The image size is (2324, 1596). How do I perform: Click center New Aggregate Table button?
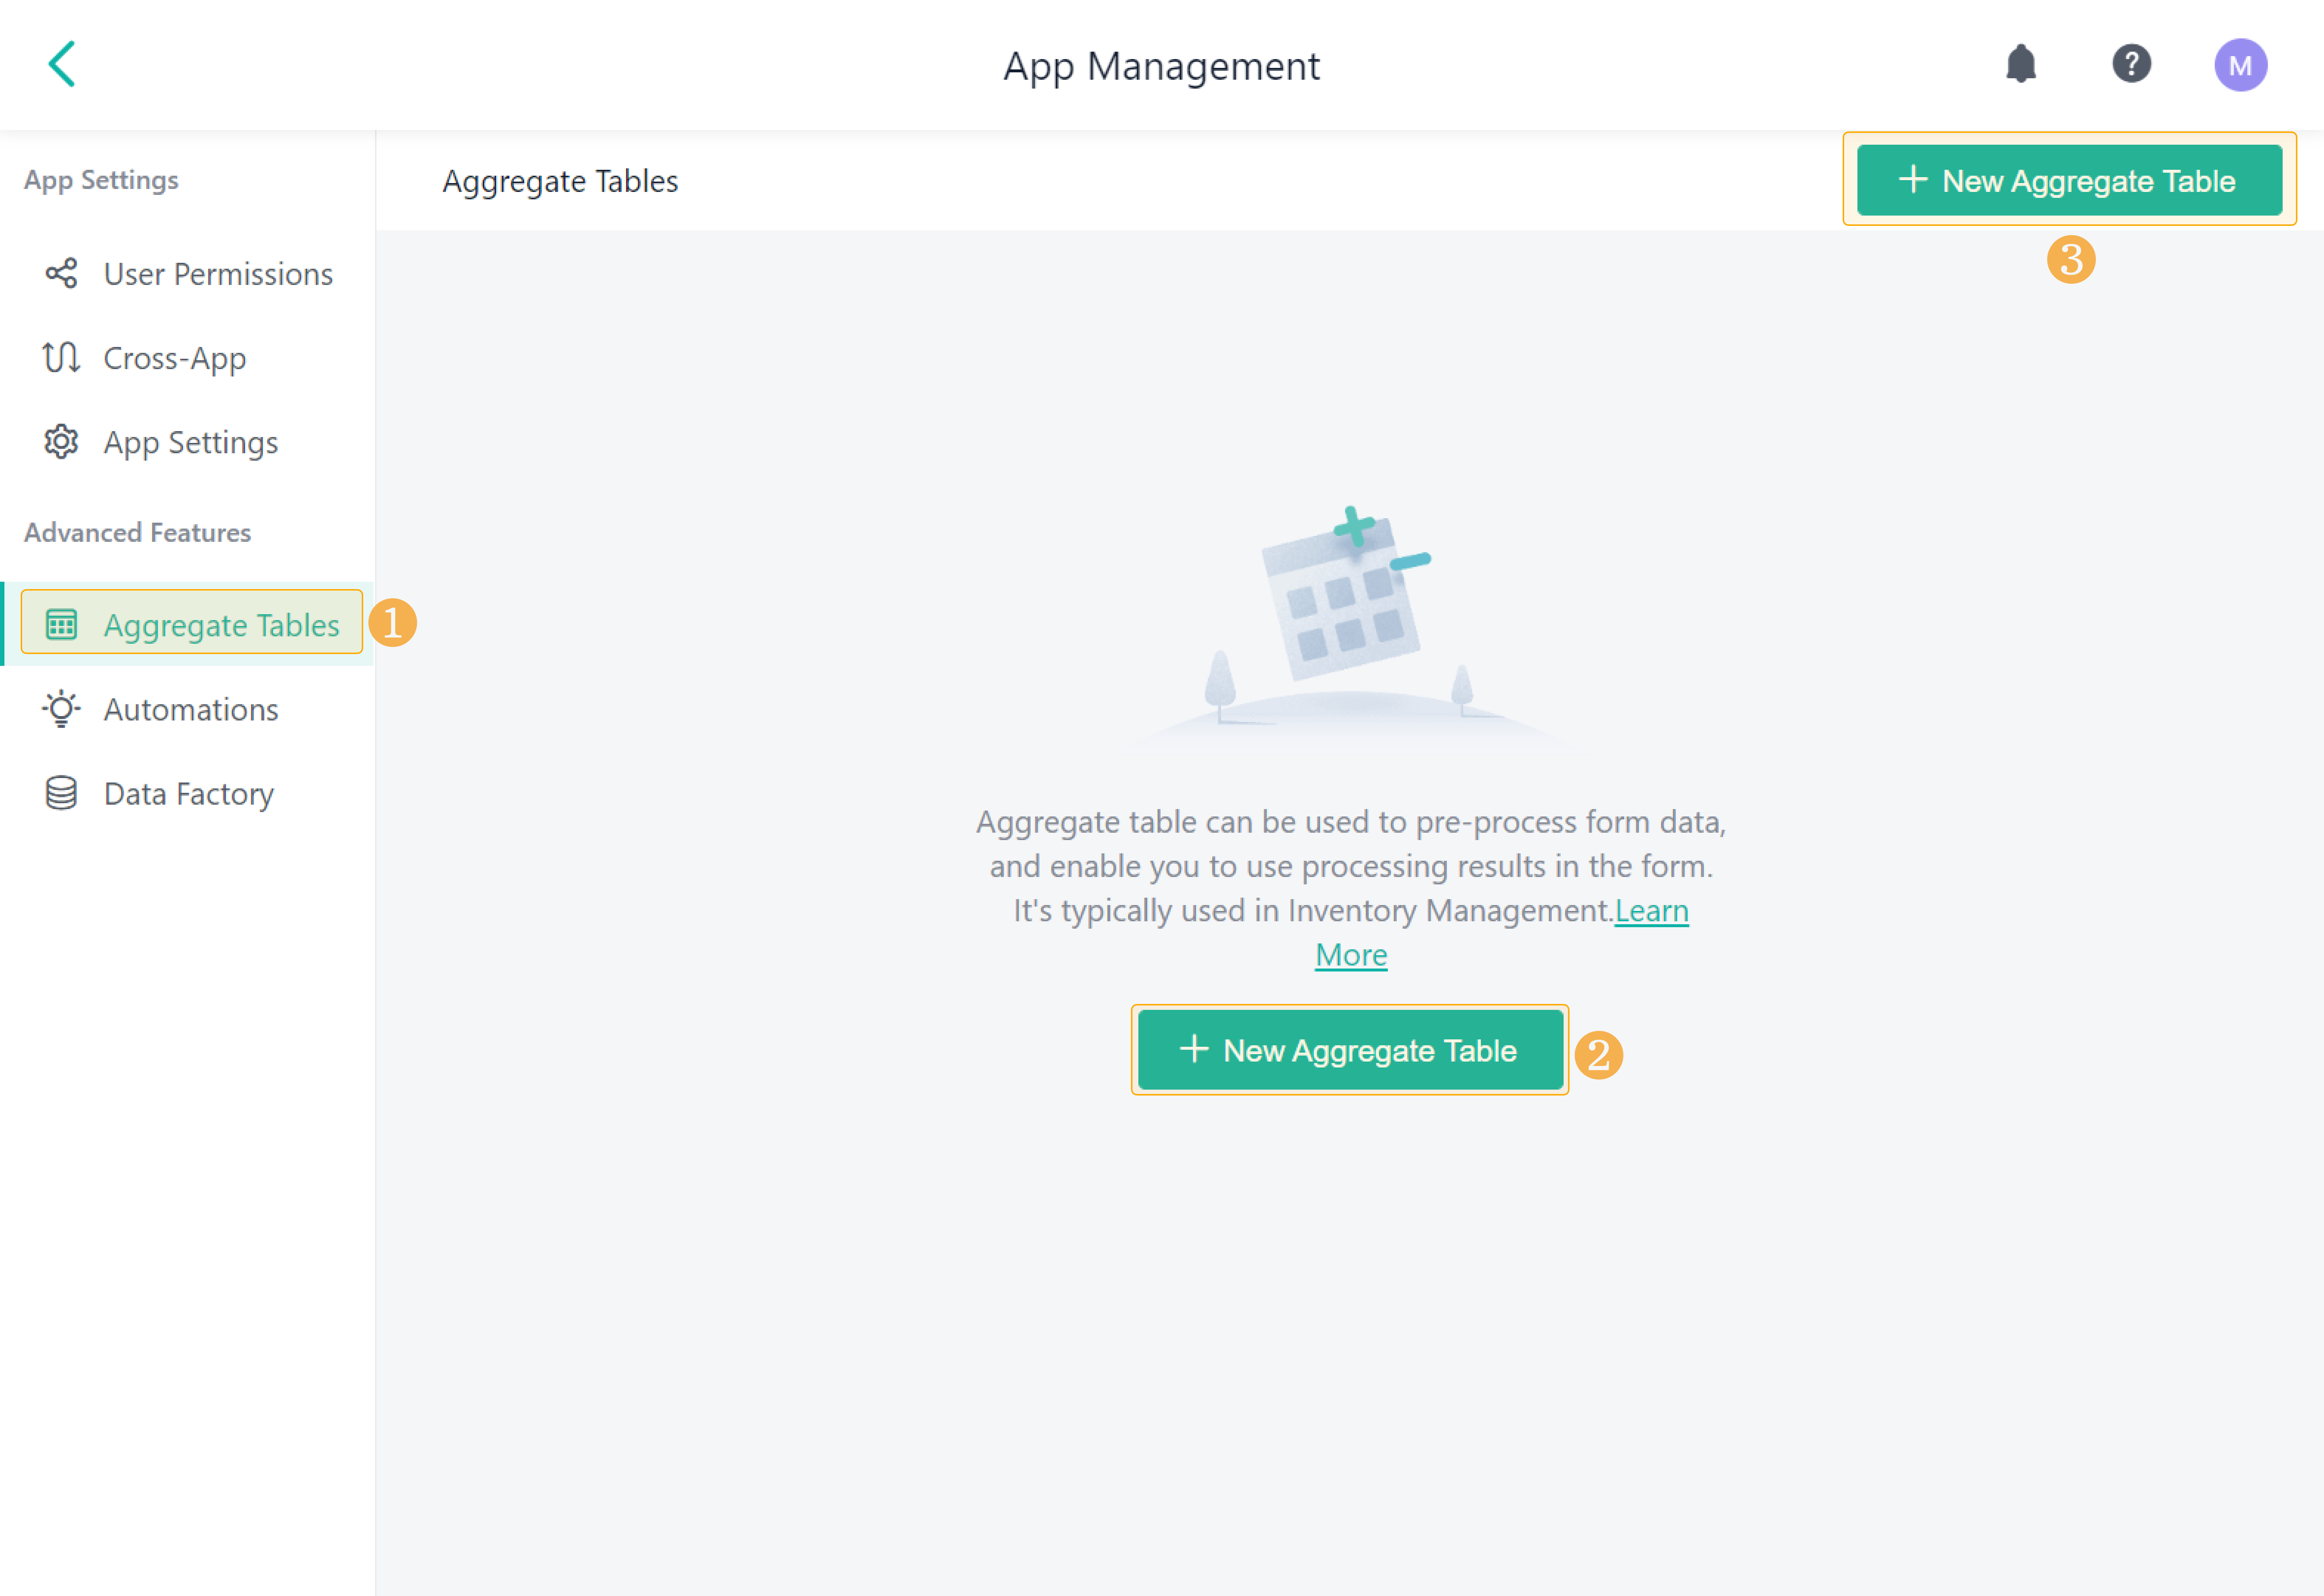tap(1349, 1050)
